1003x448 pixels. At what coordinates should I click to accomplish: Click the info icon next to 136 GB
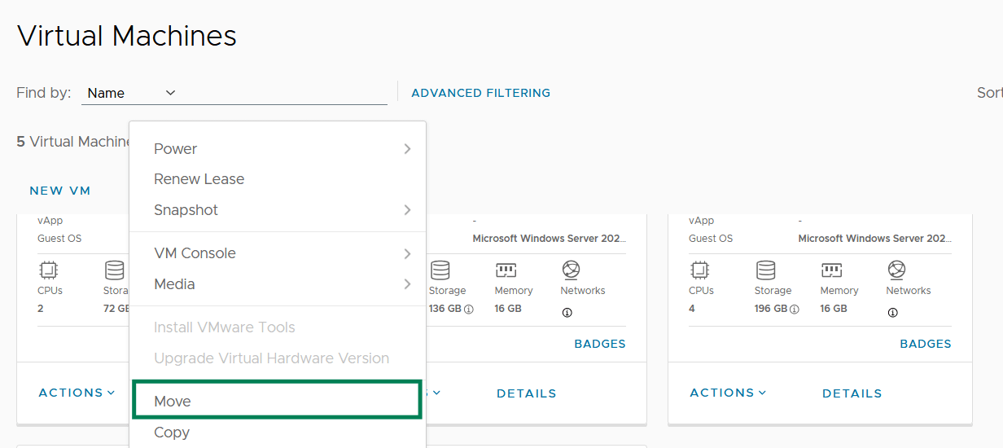[469, 310]
